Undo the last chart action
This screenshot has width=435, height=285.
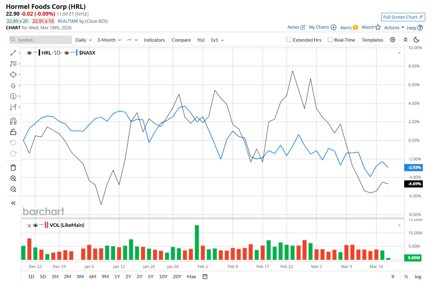coord(13,143)
